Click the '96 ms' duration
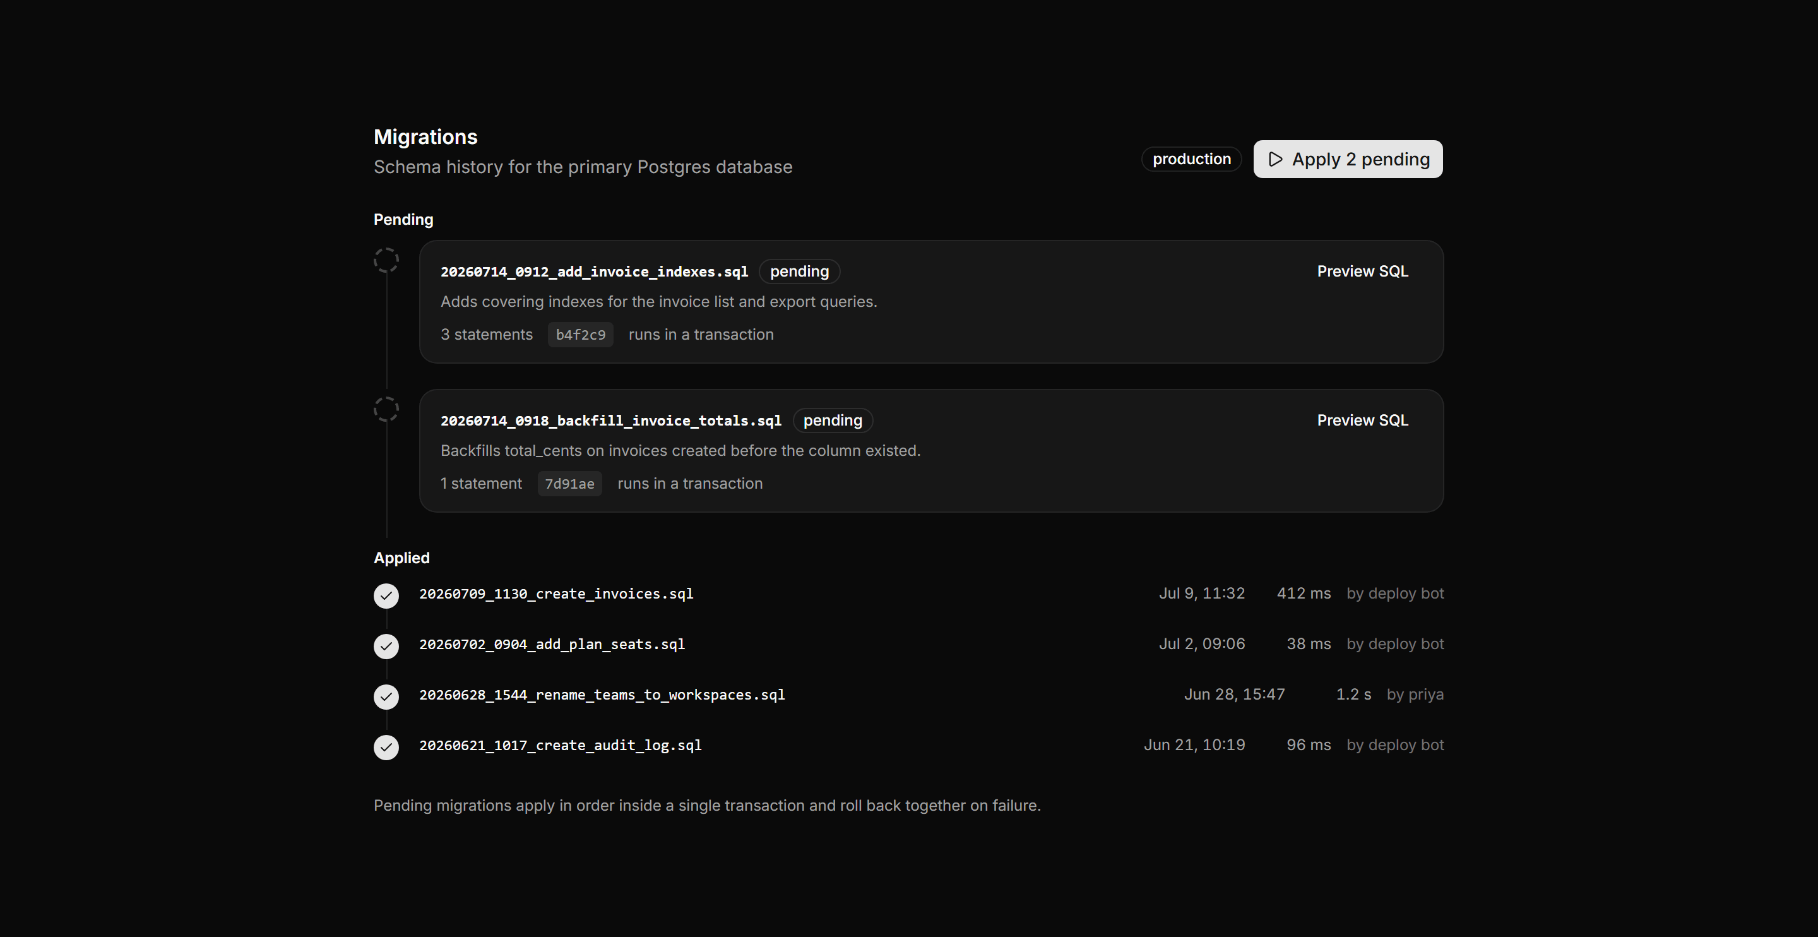The width and height of the screenshot is (1818, 937). pos(1309,745)
